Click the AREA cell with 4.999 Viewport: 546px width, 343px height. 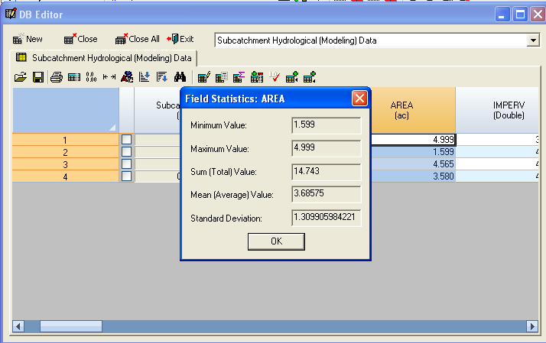point(414,140)
